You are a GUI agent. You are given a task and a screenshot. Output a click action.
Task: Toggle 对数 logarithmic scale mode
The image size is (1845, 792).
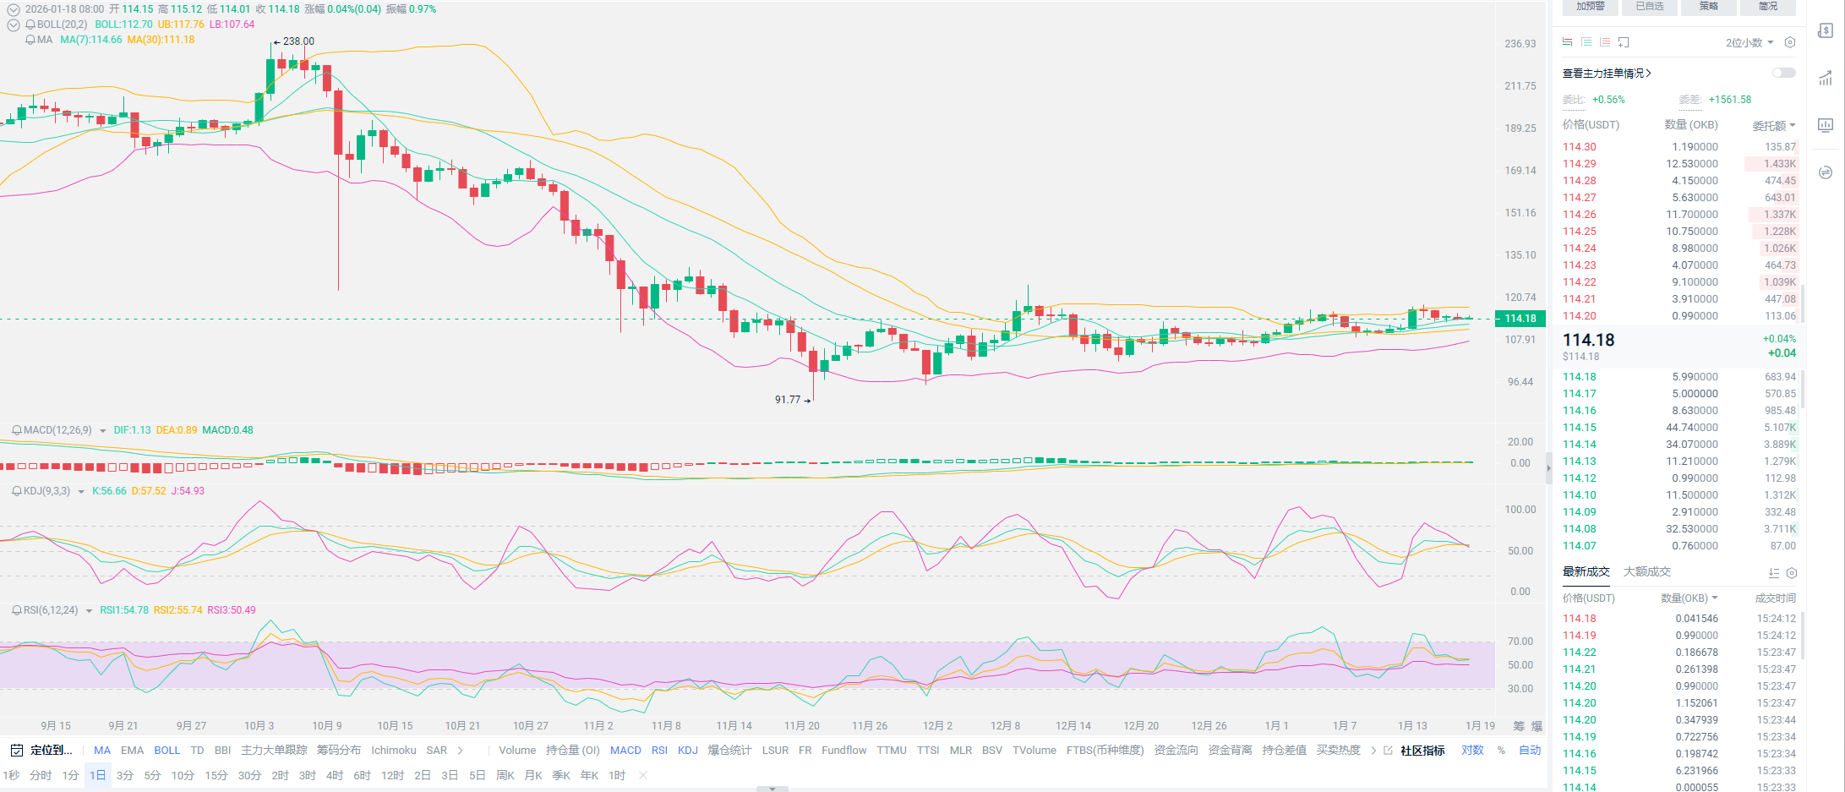1472,750
